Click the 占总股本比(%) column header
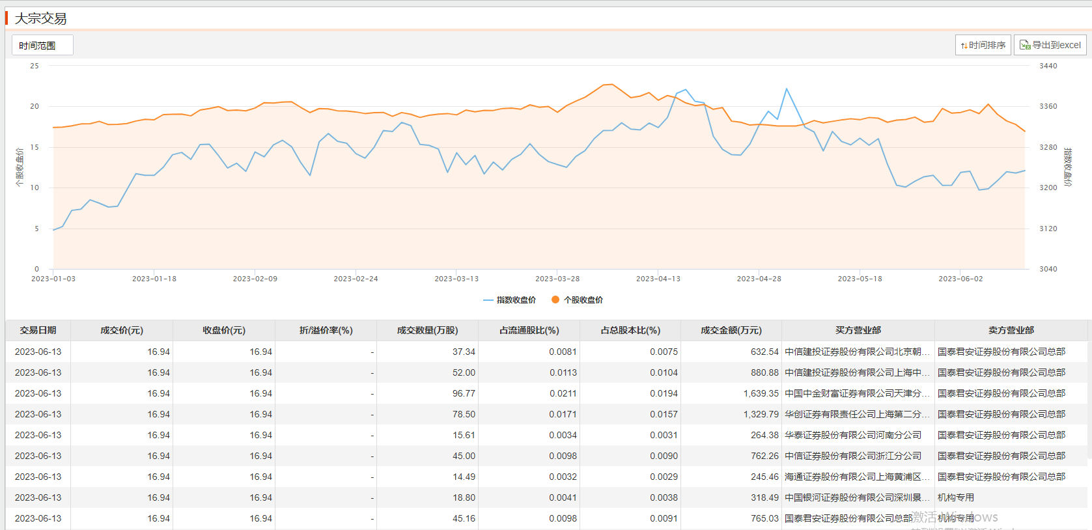Image resolution: width=1092 pixels, height=530 pixels. pos(630,331)
